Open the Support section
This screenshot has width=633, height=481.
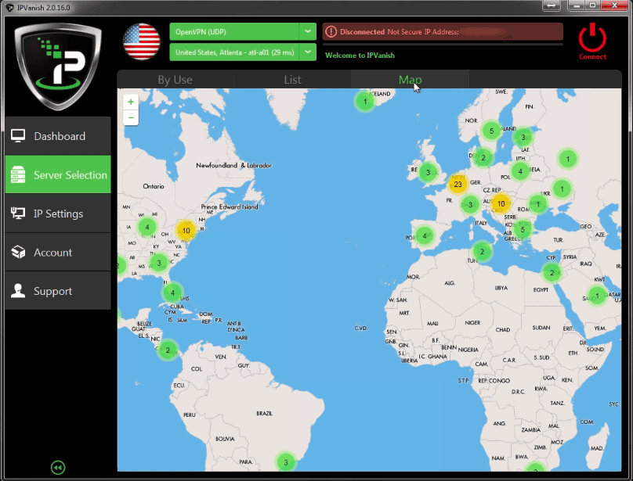tap(58, 291)
